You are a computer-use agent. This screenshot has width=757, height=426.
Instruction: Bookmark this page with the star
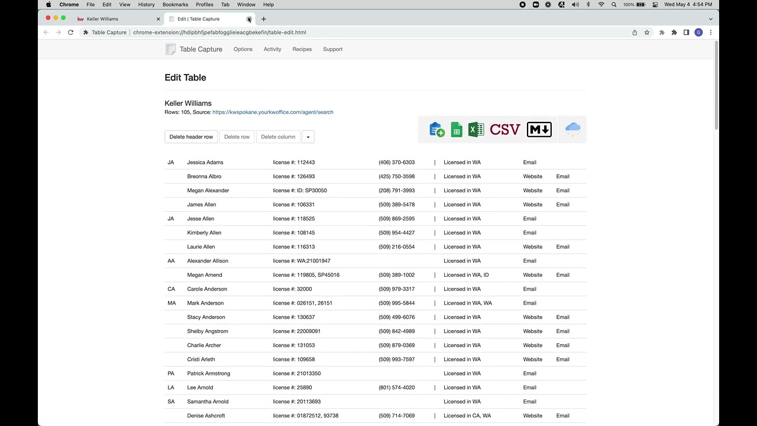(x=647, y=33)
